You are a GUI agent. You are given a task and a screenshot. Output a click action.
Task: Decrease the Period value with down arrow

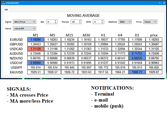pos(80,23)
